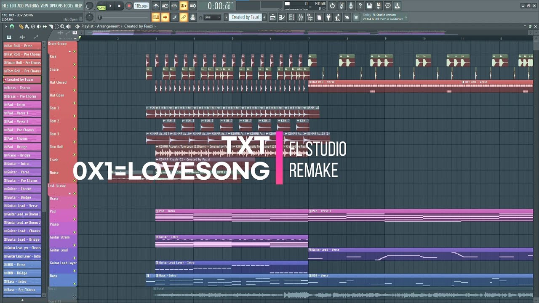Select the Zoom magnifier tool in Playlist
Screen dimensions: 539x303
62,27
